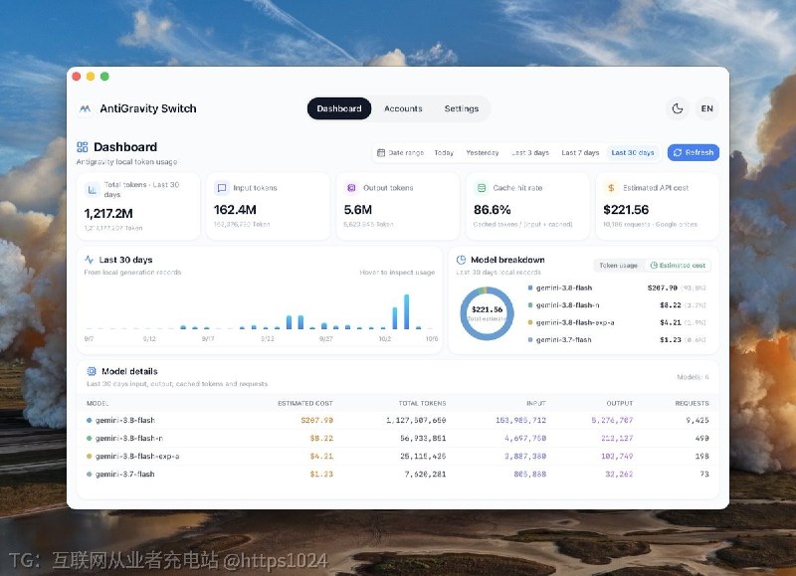
Task: Click the Refresh button
Action: click(x=693, y=153)
